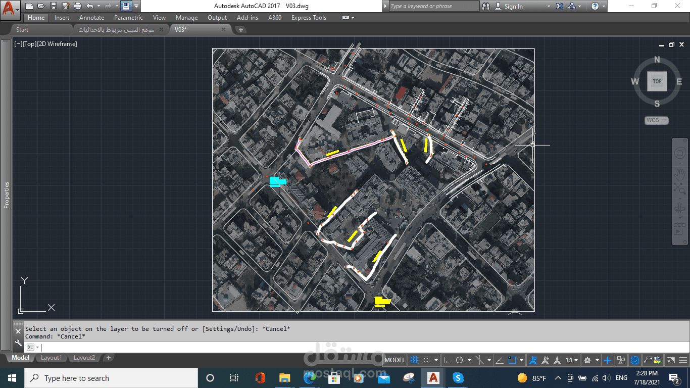
Task: Add a new layout with plus button
Action: [108, 358]
